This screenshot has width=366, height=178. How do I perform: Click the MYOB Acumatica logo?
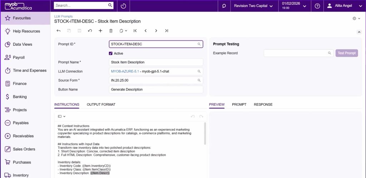click(x=18, y=6)
